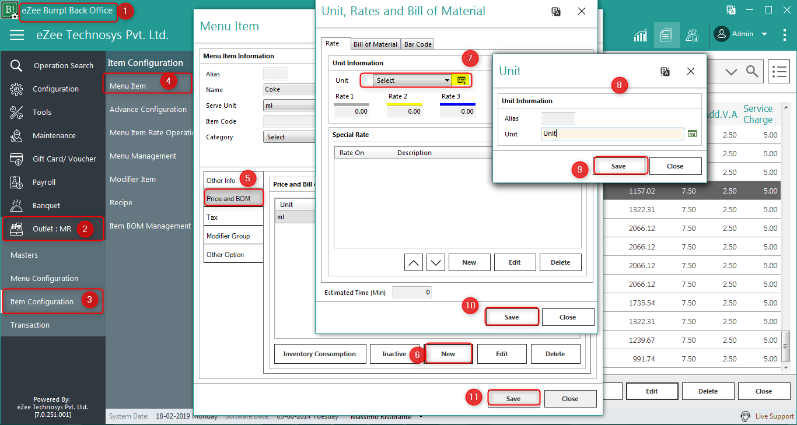Viewport: 797px width, 425px height.
Task: Click the Payroll sidebar icon
Action: (x=16, y=182)
